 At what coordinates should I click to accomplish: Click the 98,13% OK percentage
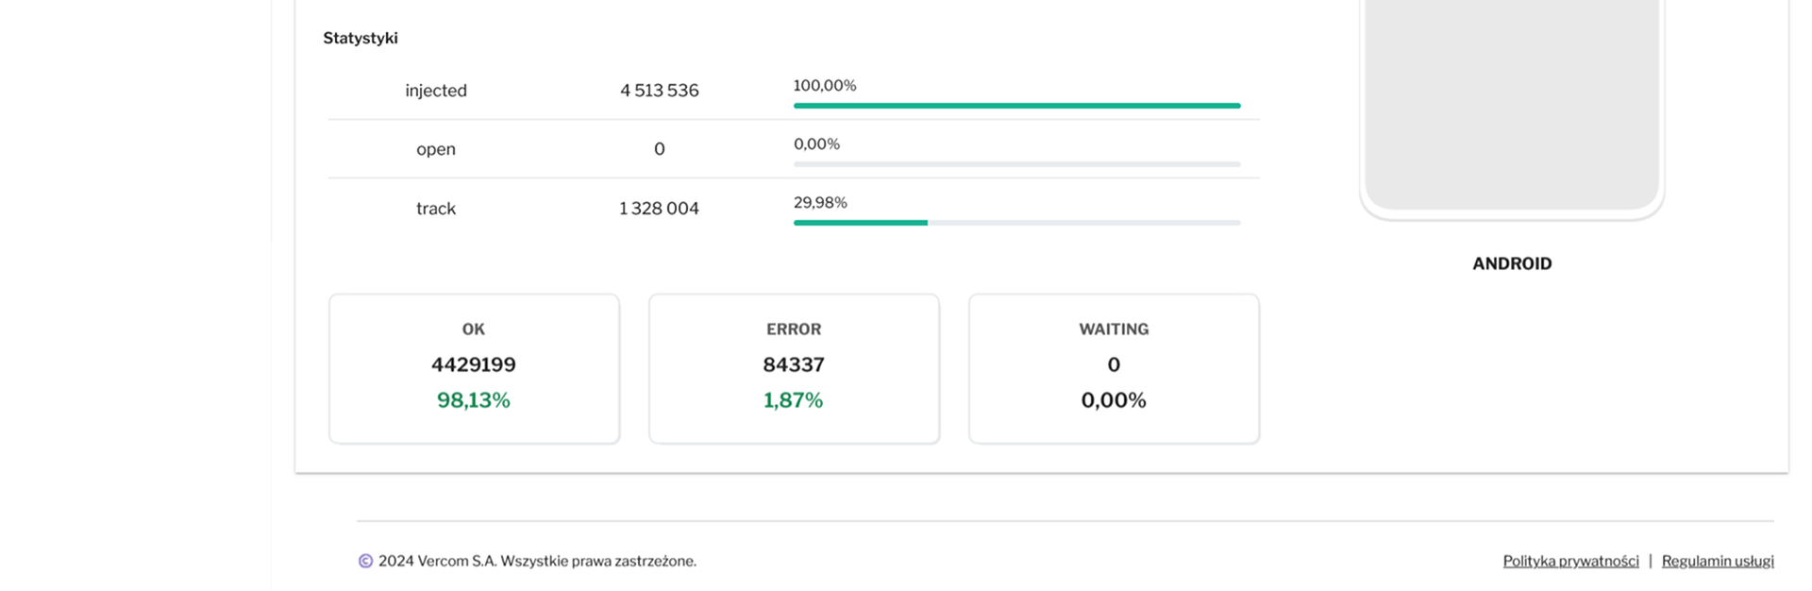point(474,400)
